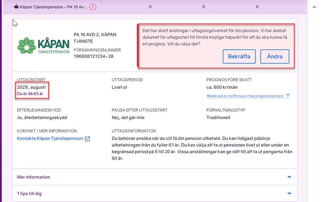Viewport: 322px width, 202px height.
Task: Click the external link icon after Kontakta Kåpan
Action: tap(87, 139)
